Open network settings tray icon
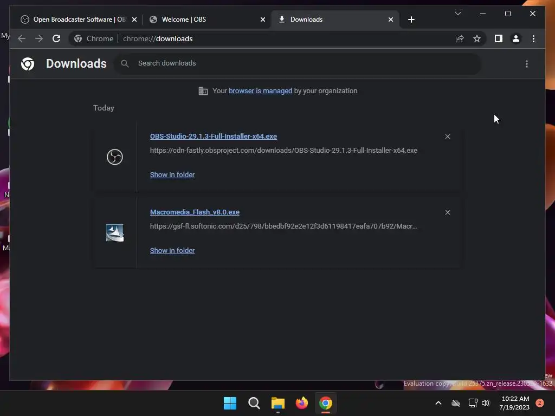Viewport: 555px width, 416px height. click(473, 403)
